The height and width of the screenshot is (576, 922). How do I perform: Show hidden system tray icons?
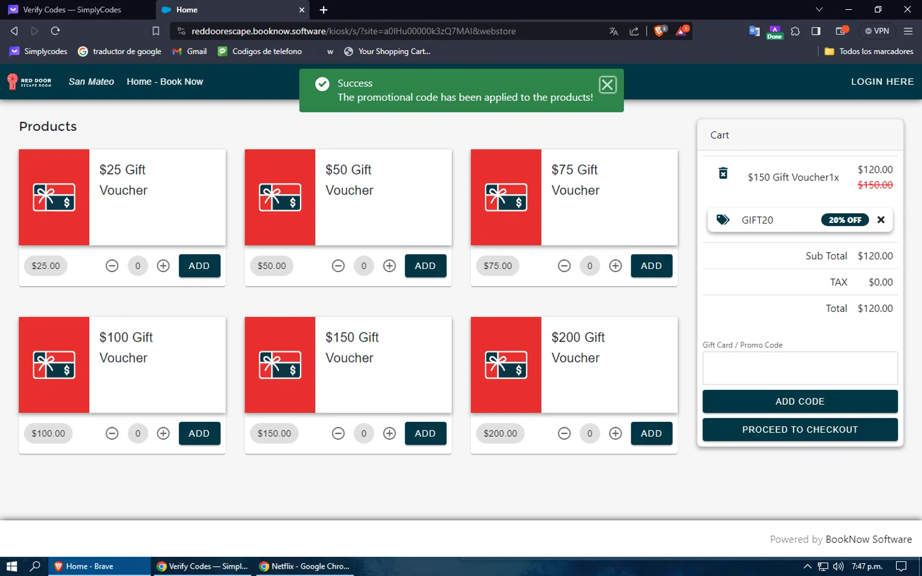point(808,566)
